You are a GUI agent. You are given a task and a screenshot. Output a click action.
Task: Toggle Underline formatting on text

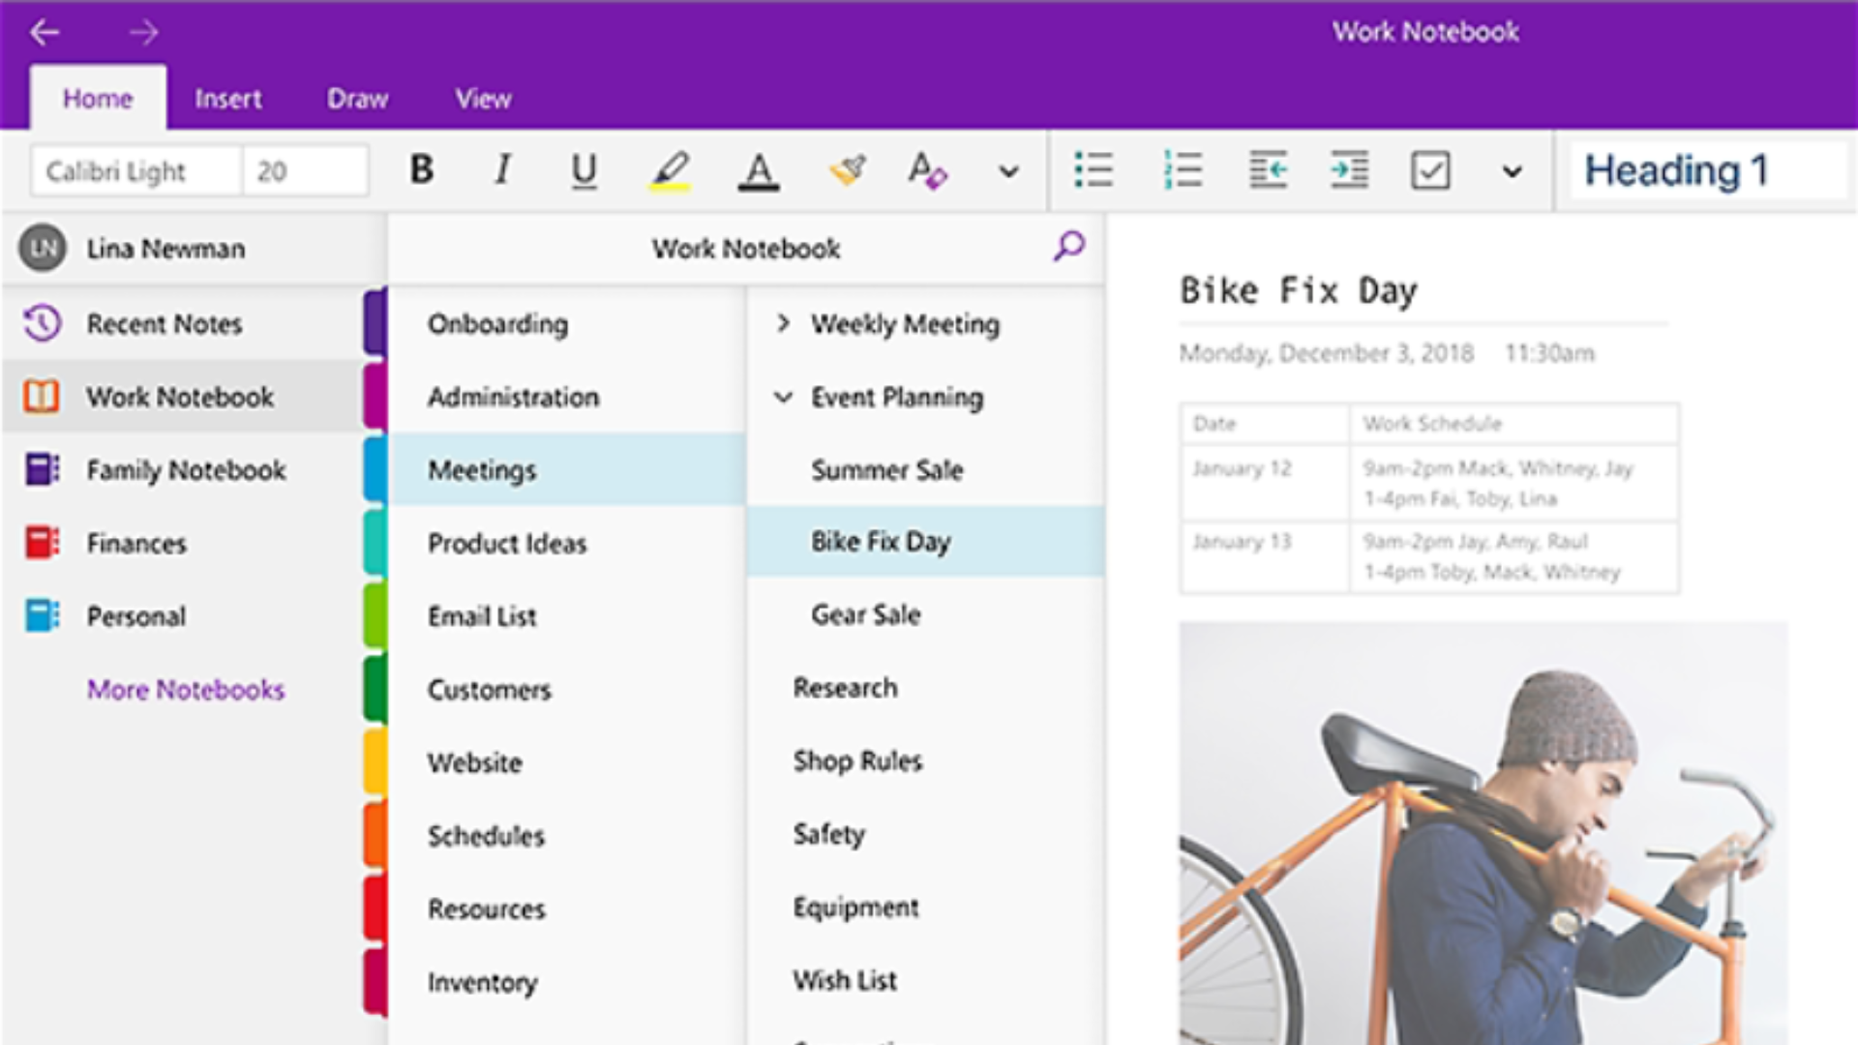[x=584, y=169]
